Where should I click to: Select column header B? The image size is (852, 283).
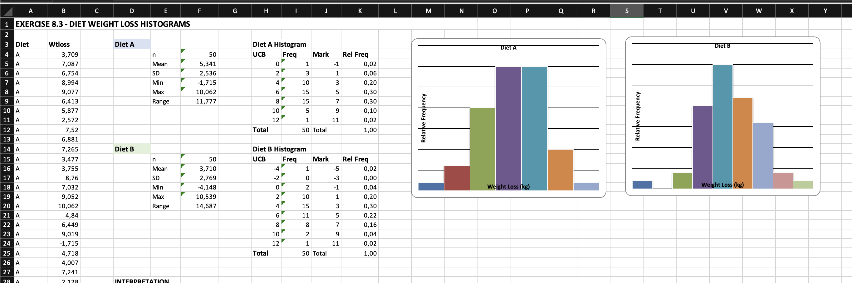click(x=63, y=11)
